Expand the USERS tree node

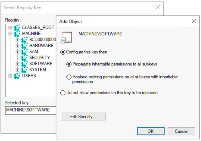click(10, 76)
